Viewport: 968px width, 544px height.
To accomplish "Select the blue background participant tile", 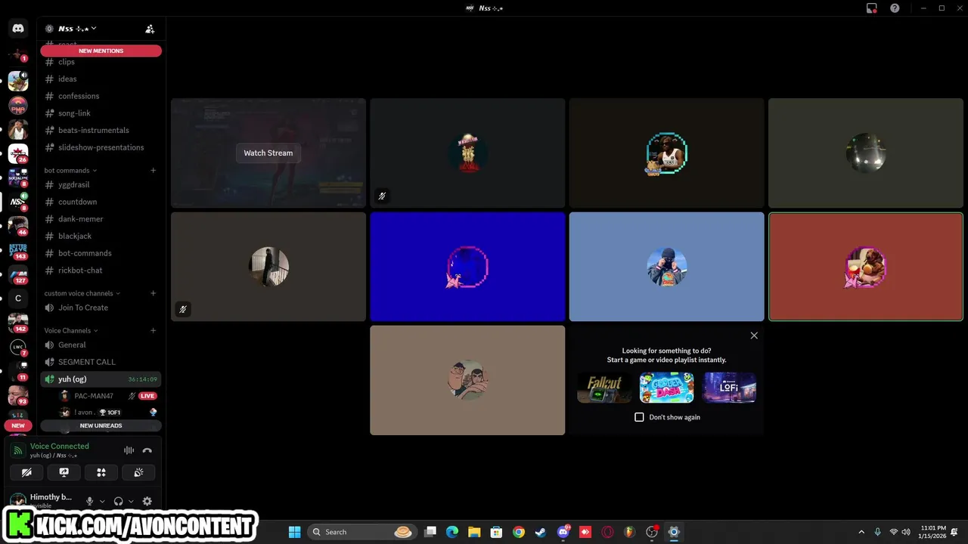I will coord(467,267).
